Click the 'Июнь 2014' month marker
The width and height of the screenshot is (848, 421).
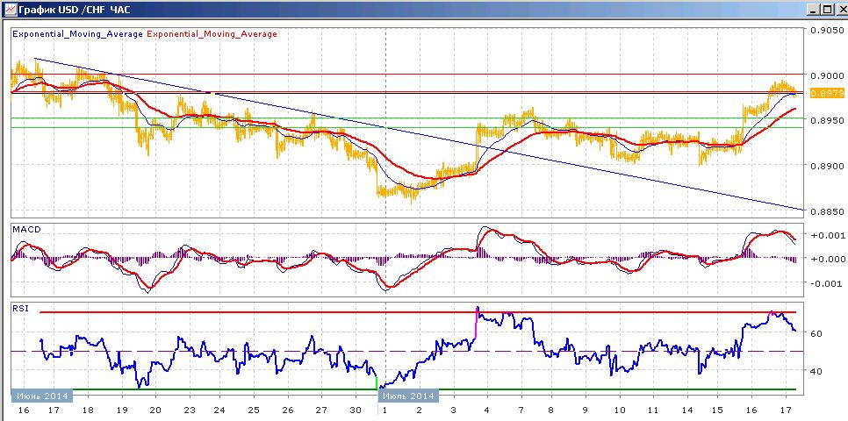41,396
